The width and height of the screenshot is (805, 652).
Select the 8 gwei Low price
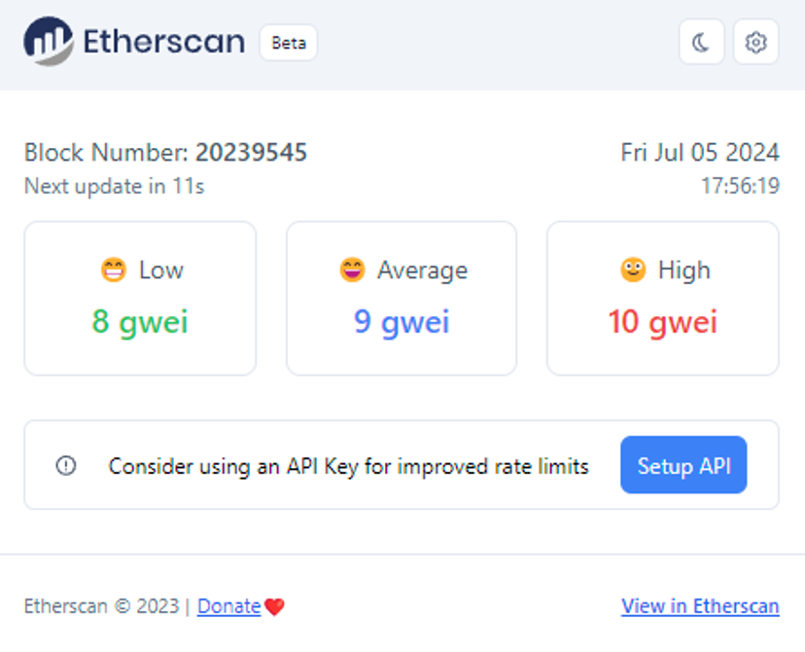140,321
